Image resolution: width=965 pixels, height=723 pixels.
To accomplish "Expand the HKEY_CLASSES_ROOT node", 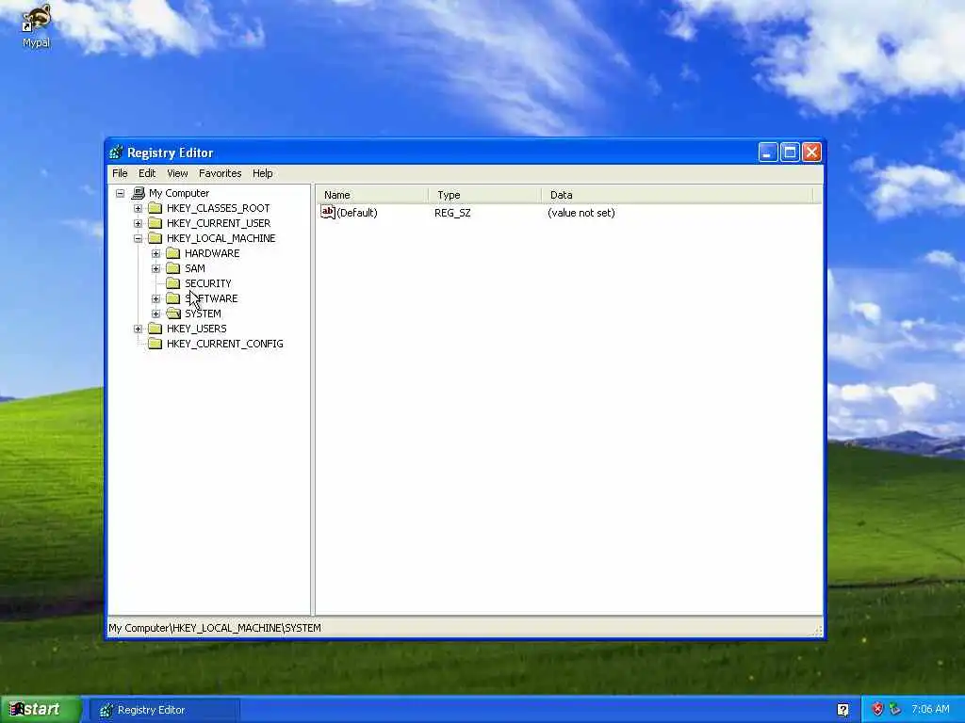I will click(138, 208).
